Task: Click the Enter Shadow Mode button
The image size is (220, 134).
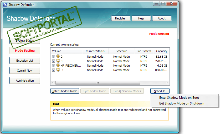Action: 65,91
